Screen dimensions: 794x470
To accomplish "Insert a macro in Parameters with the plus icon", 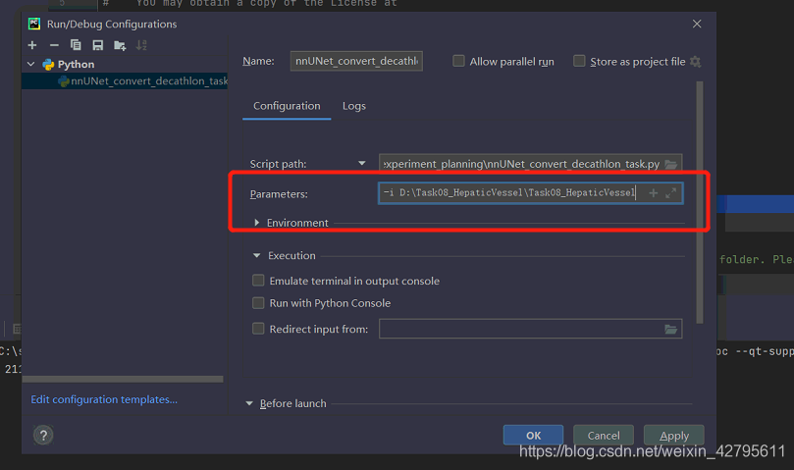I will (654, 193).
